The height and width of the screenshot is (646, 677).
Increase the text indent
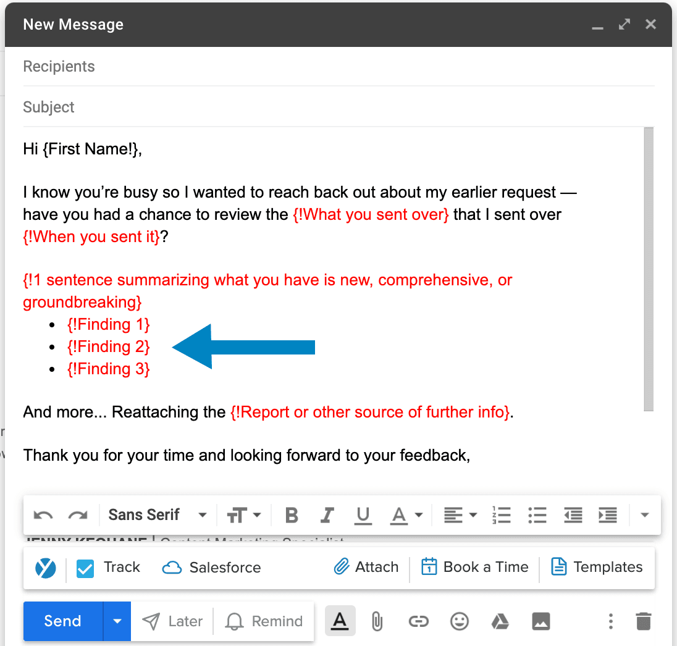[x=608, y=514]
